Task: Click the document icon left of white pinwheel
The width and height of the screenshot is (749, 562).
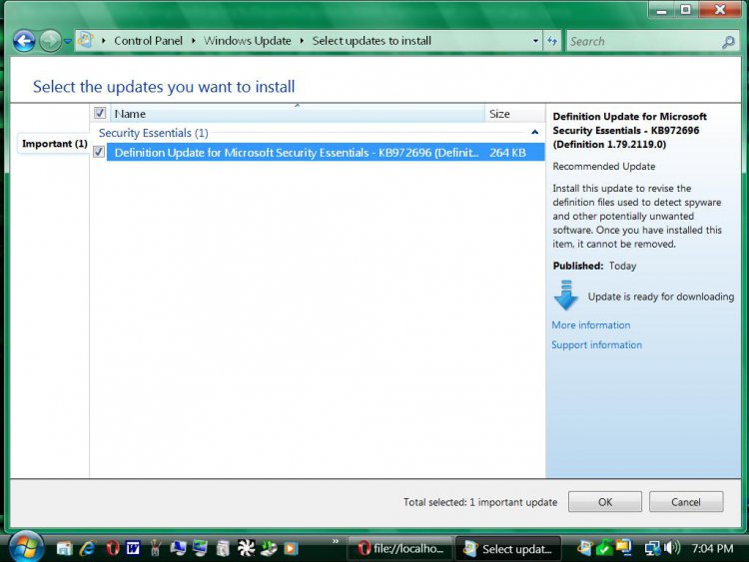Action: (x=223, y=548)
